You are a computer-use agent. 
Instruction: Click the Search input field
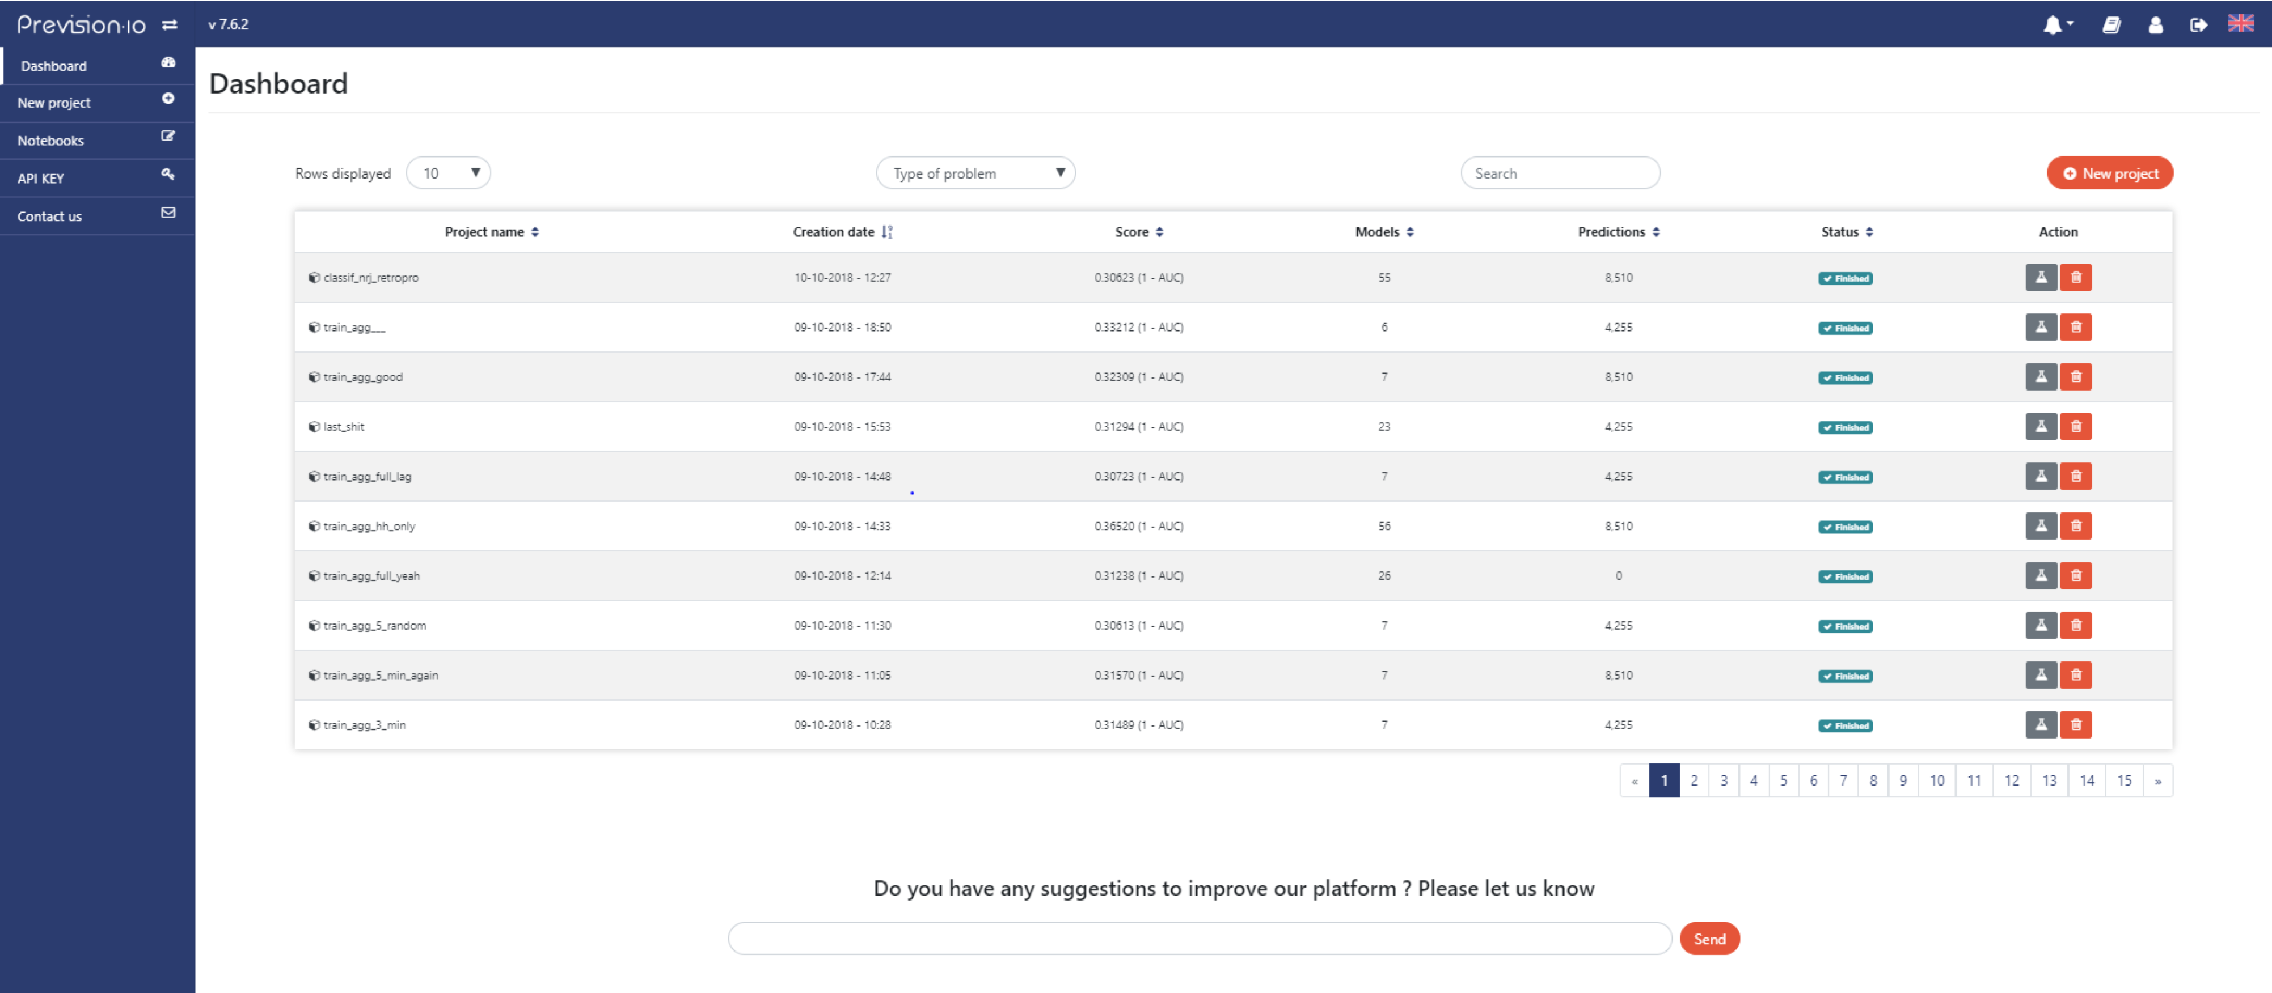click(1560, 173)
